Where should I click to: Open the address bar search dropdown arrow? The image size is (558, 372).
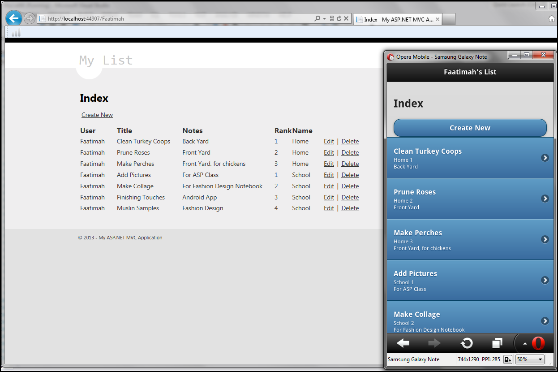pos(324,19)
